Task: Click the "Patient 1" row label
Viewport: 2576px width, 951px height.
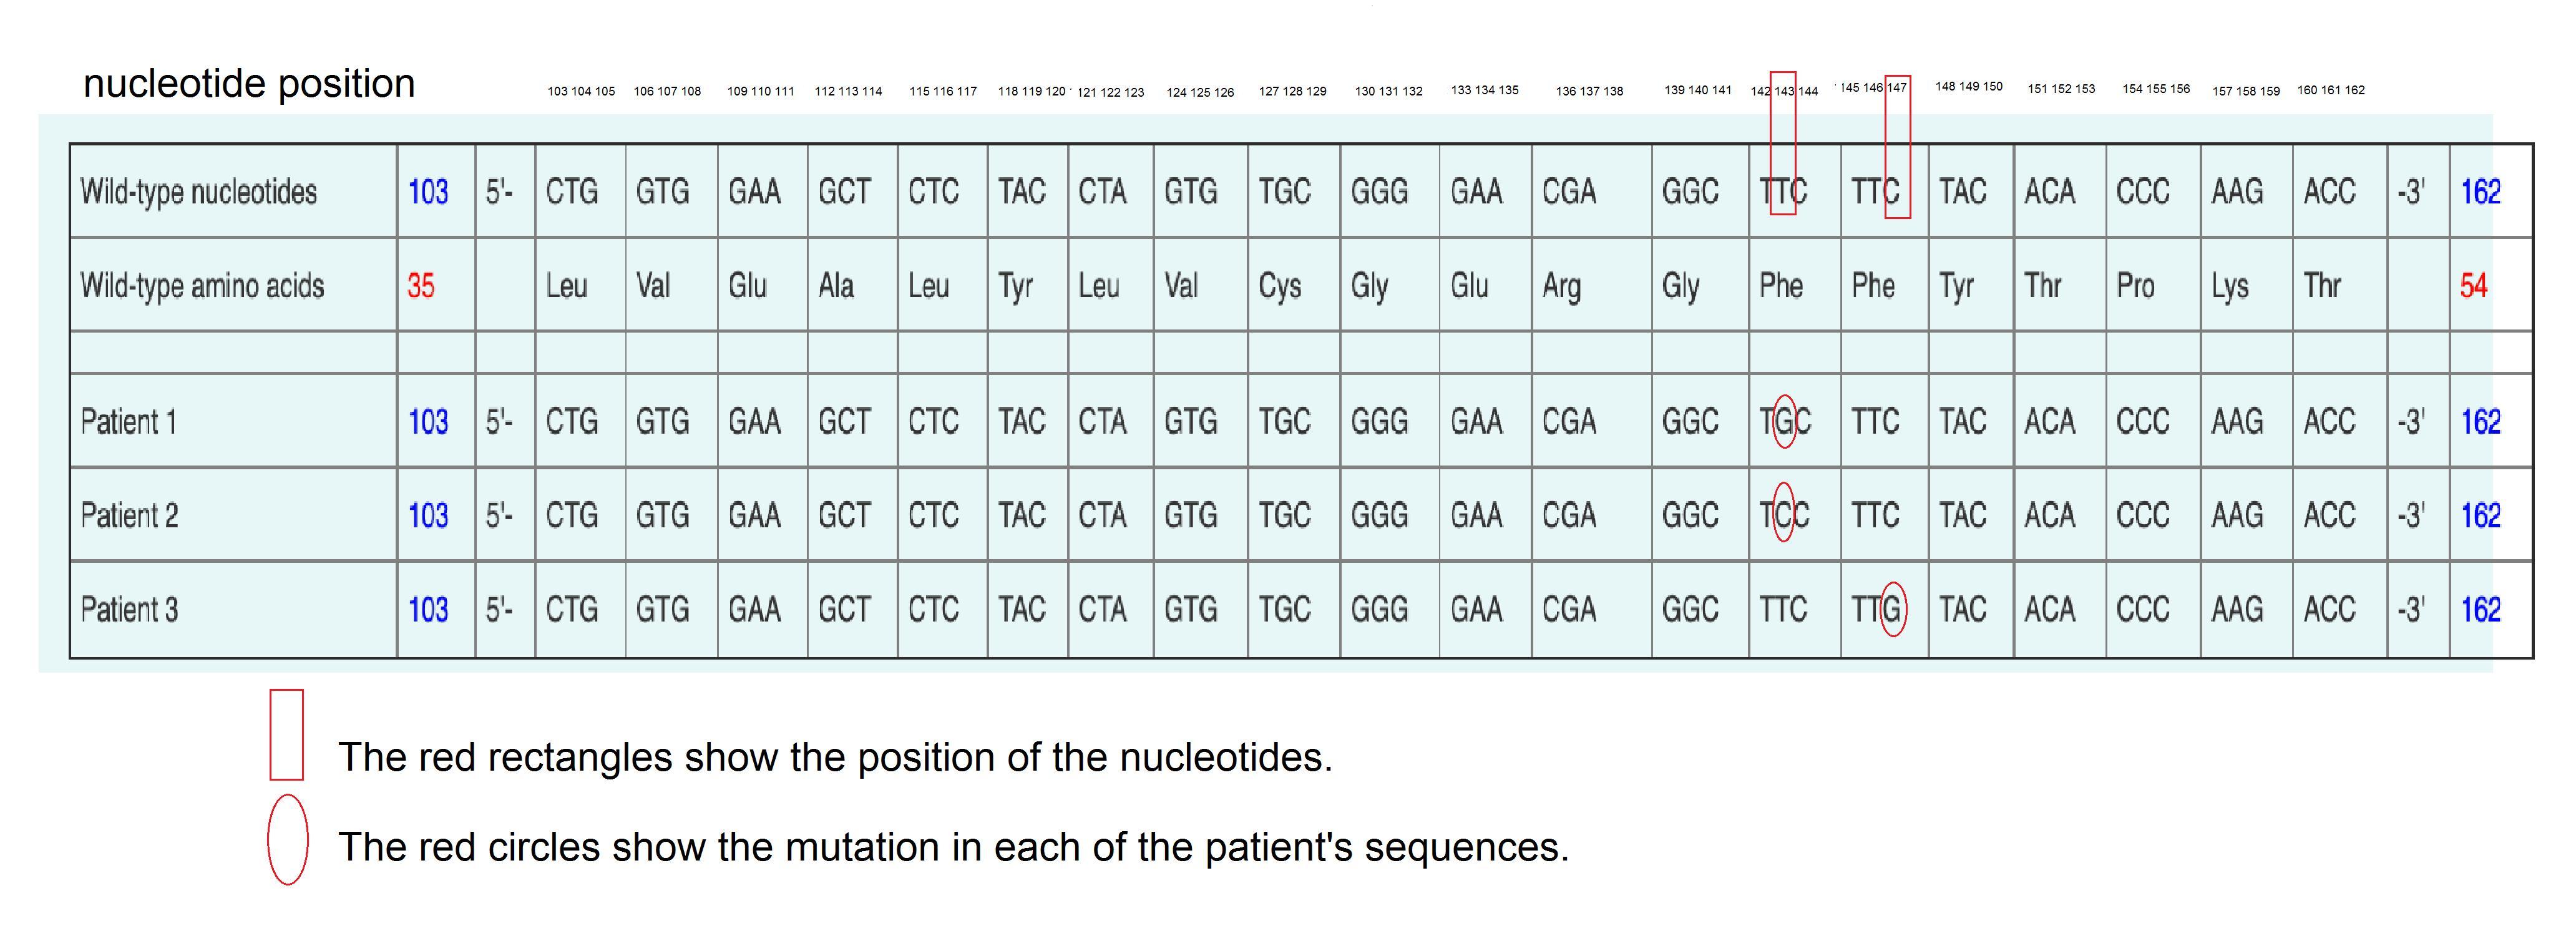Action: tap(129, 422)
